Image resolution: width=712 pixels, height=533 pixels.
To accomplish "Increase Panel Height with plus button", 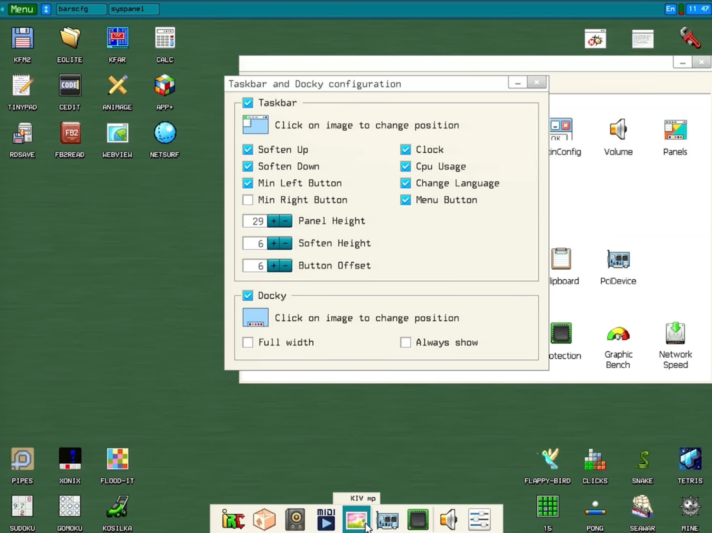I will coord(274,221).
